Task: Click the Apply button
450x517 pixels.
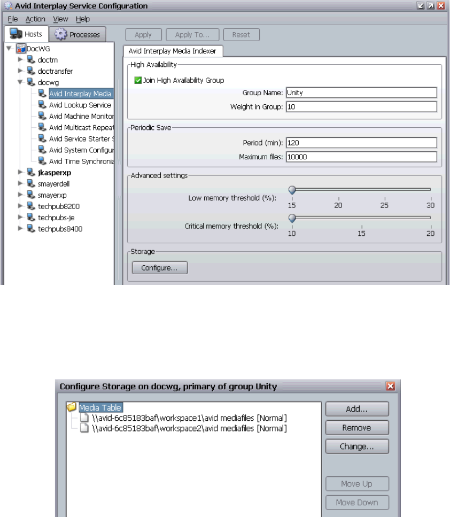Action: (x=143, y=35)
